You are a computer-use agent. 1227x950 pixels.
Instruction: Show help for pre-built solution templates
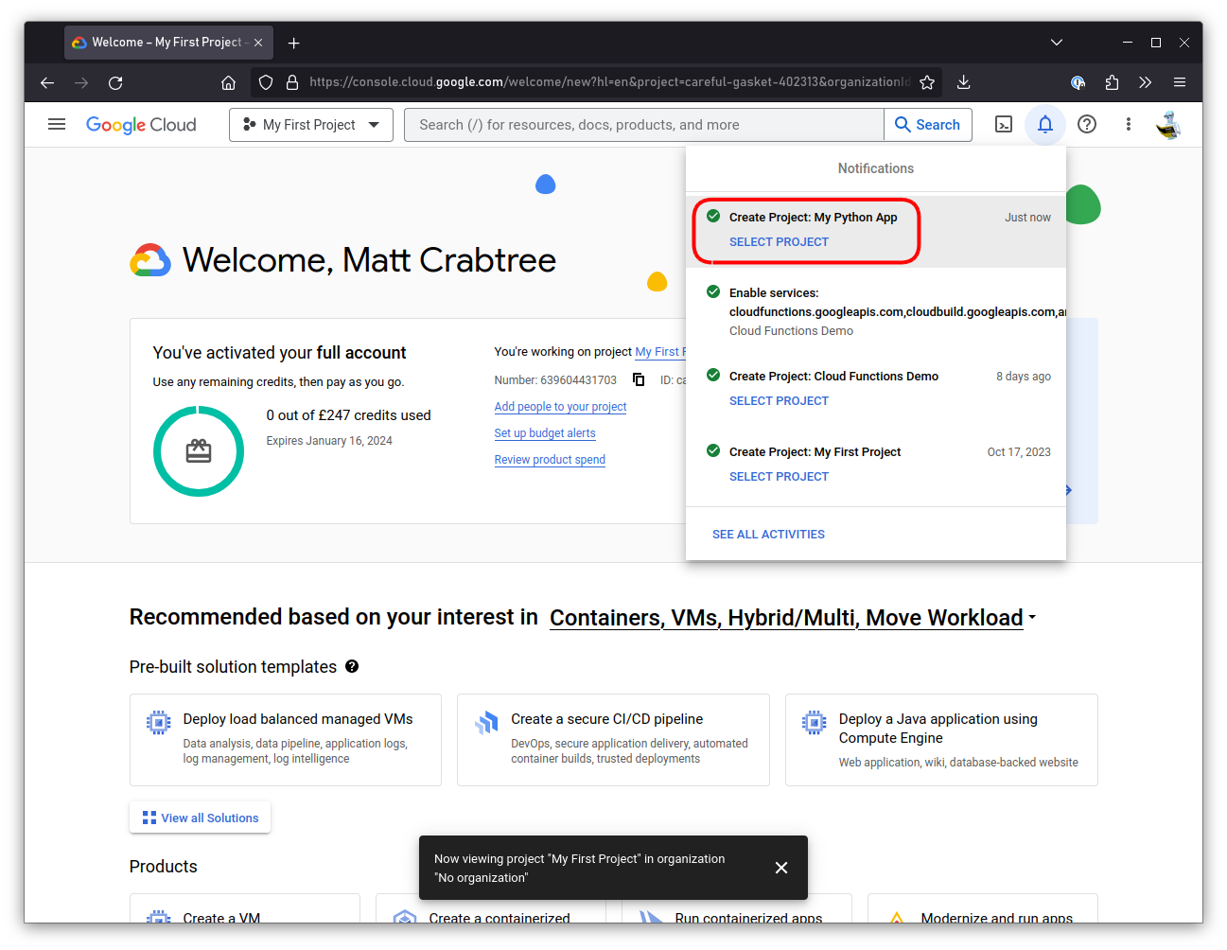click(x=352, y=666)
